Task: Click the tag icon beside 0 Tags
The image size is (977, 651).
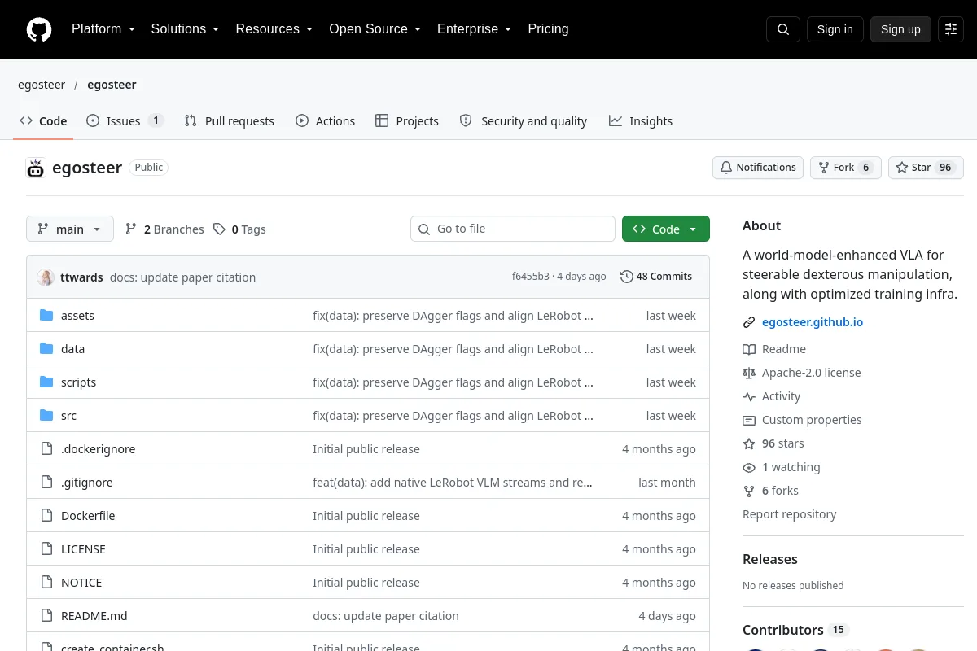Action: [x=219, y=229]
